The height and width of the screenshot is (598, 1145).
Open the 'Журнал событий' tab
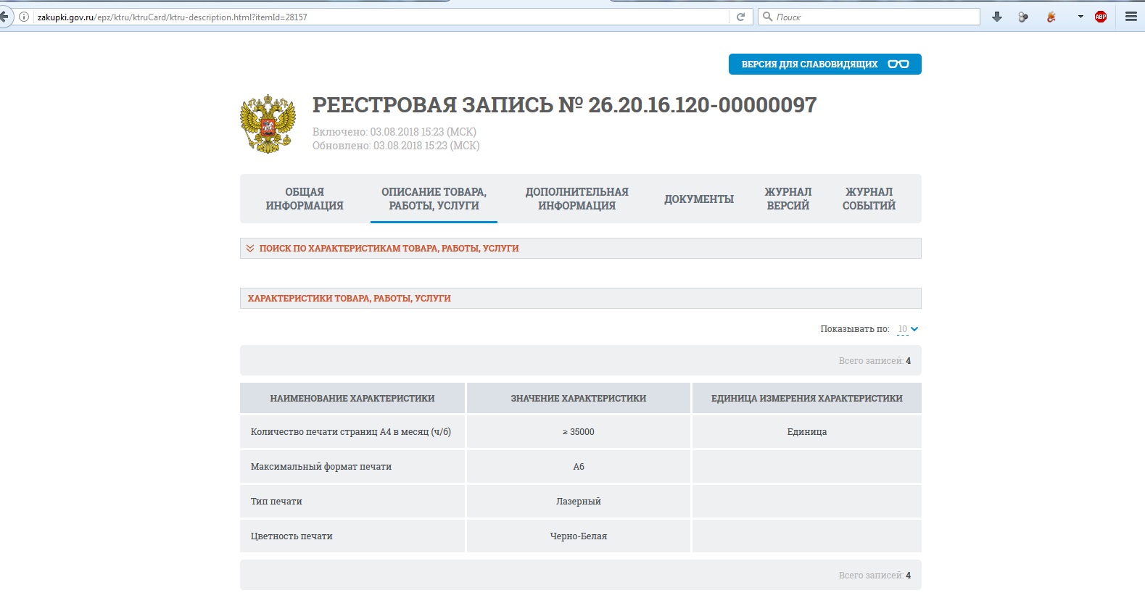[869, 199]
